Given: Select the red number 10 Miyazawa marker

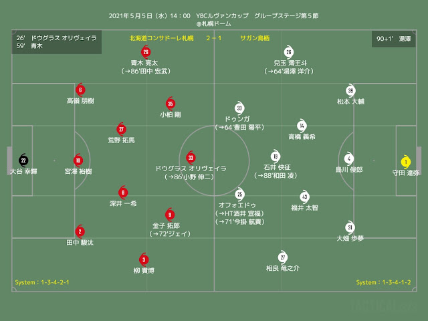Looking at the screenshot, I should tap(78, 160).
